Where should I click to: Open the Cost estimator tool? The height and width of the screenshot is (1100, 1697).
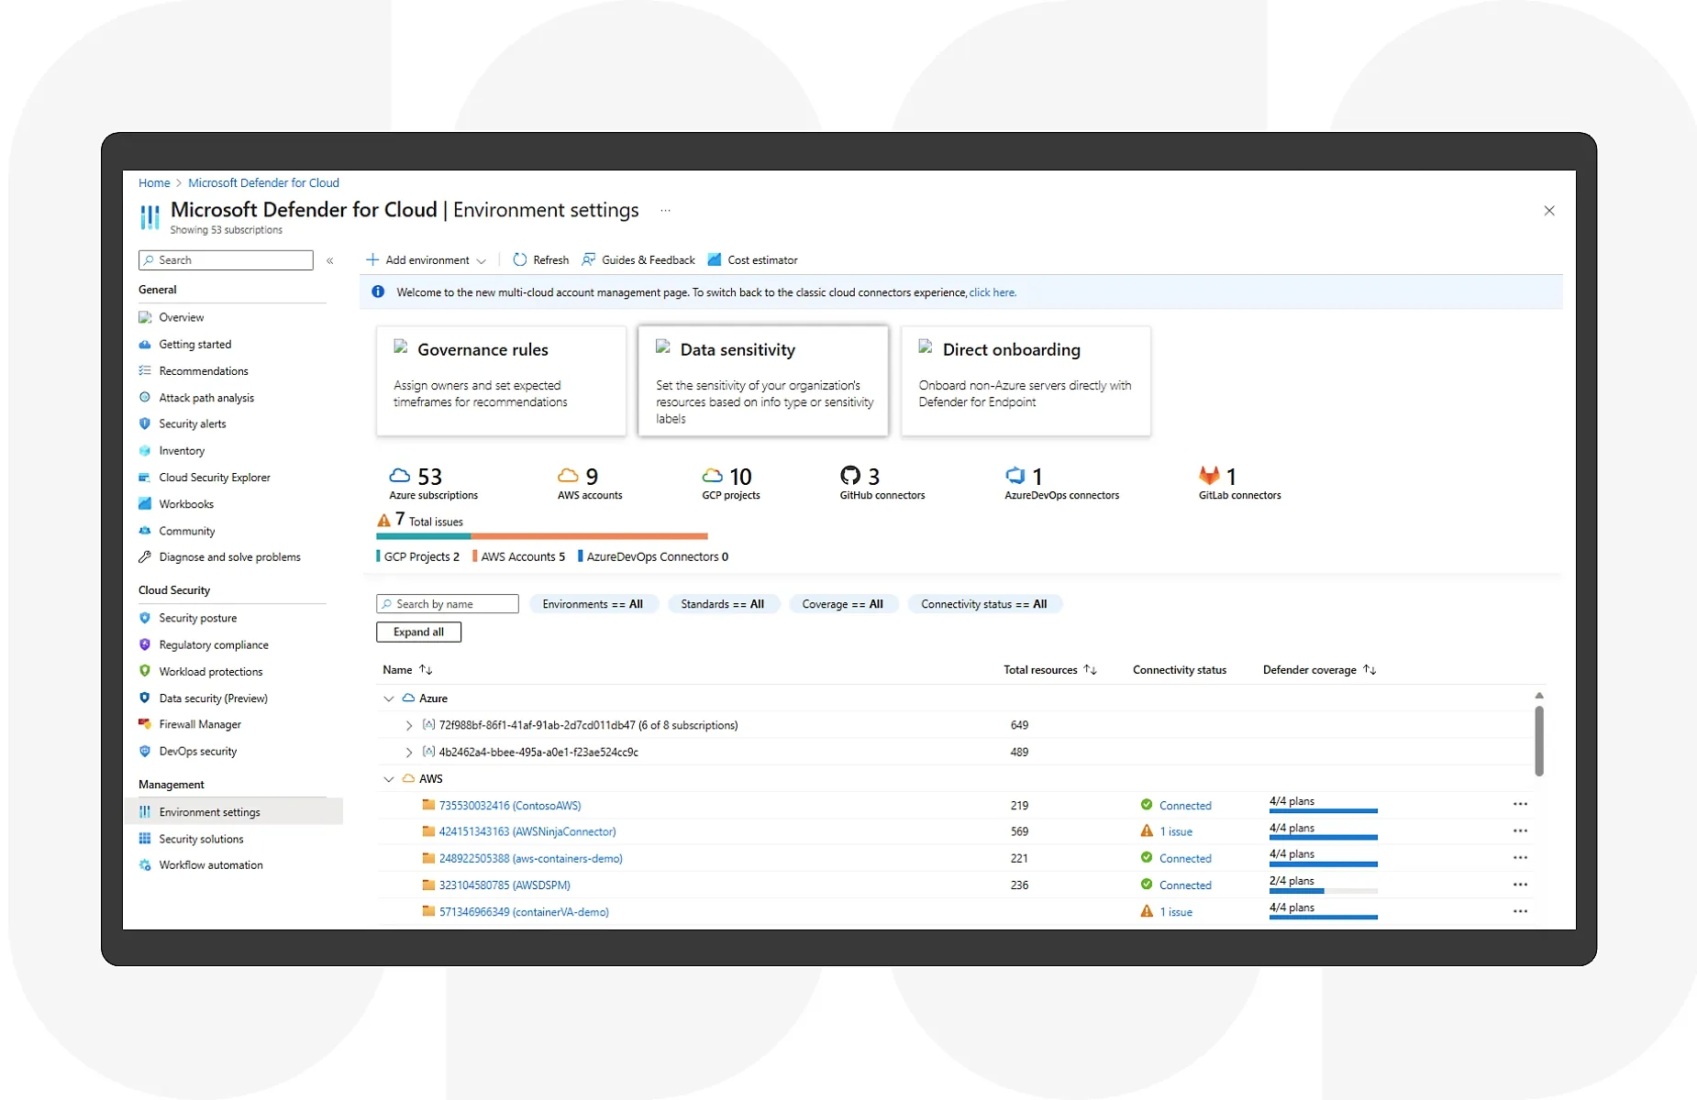[753, 260]
